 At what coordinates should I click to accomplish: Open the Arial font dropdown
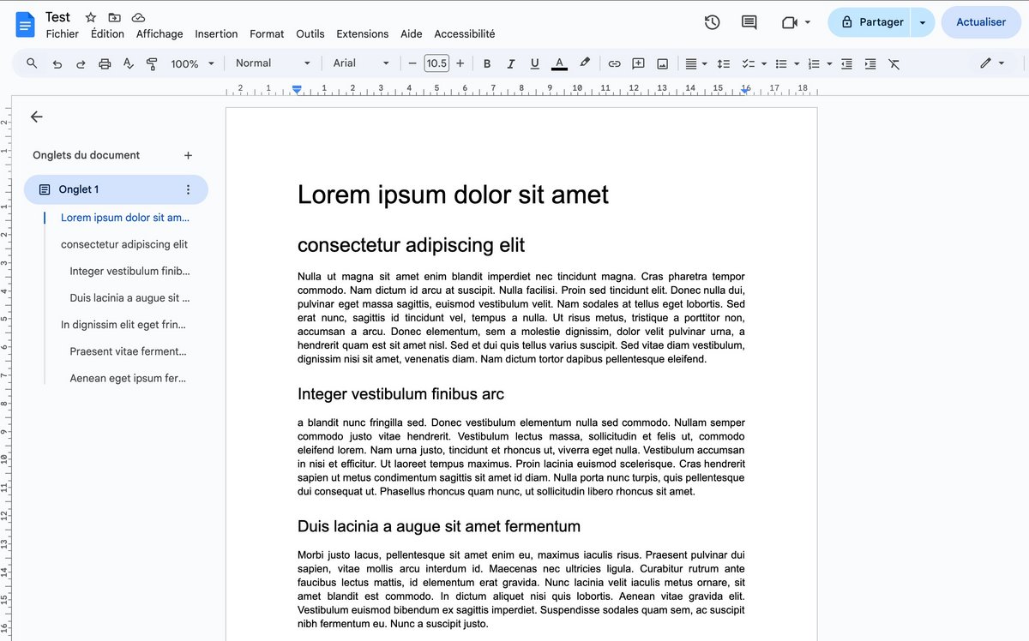point(360,63)
